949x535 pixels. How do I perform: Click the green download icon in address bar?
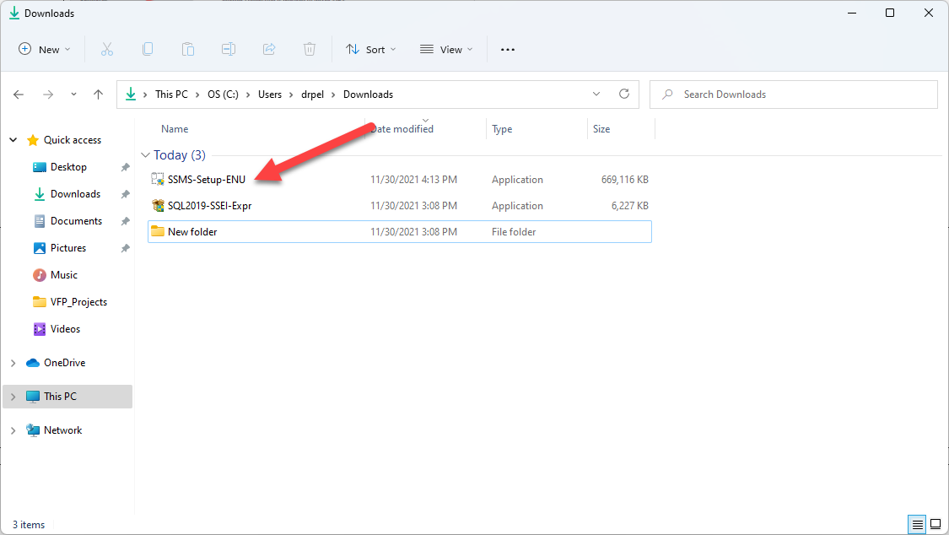click(131, 94)
